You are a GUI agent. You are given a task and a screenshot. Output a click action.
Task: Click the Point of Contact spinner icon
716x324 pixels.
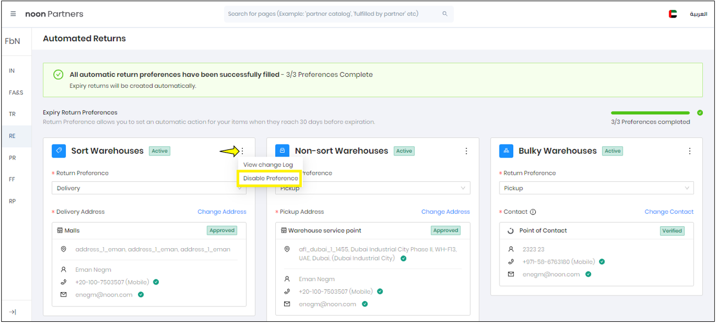pos(510,231)
